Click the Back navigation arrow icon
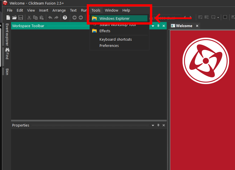 pyautogui.click(x=75, y=18)
